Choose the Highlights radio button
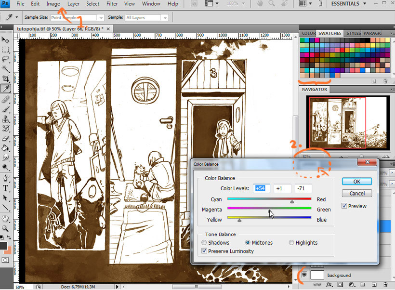The height and width of the screenshot is (290, 395). point(292,243)
